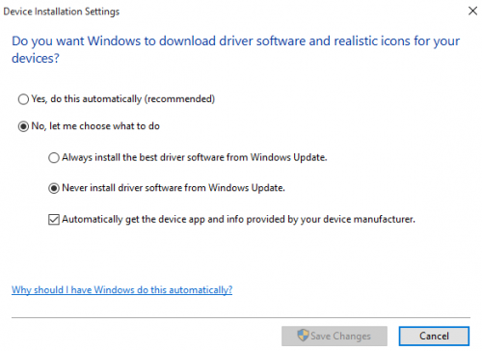
Task: Click the blue 'Do you want Windows' heading
Action: 235,49
